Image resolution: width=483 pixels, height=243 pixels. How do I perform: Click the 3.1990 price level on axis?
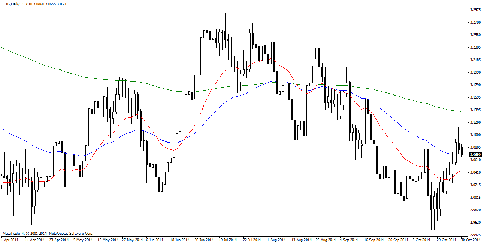point(475,72)
